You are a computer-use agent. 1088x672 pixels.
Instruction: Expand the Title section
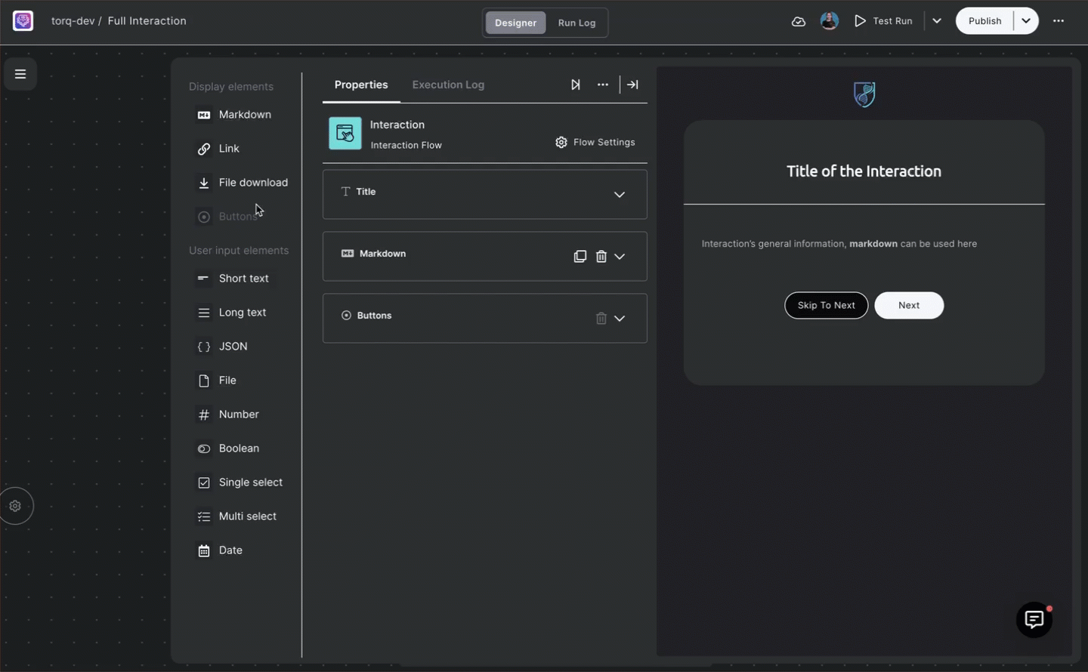619,195
